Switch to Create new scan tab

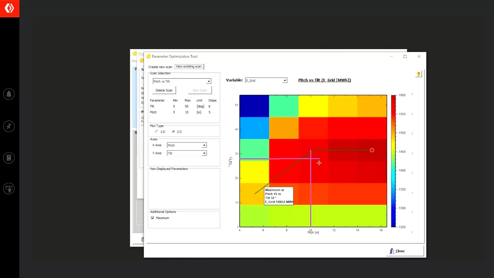tap(160, 67)
